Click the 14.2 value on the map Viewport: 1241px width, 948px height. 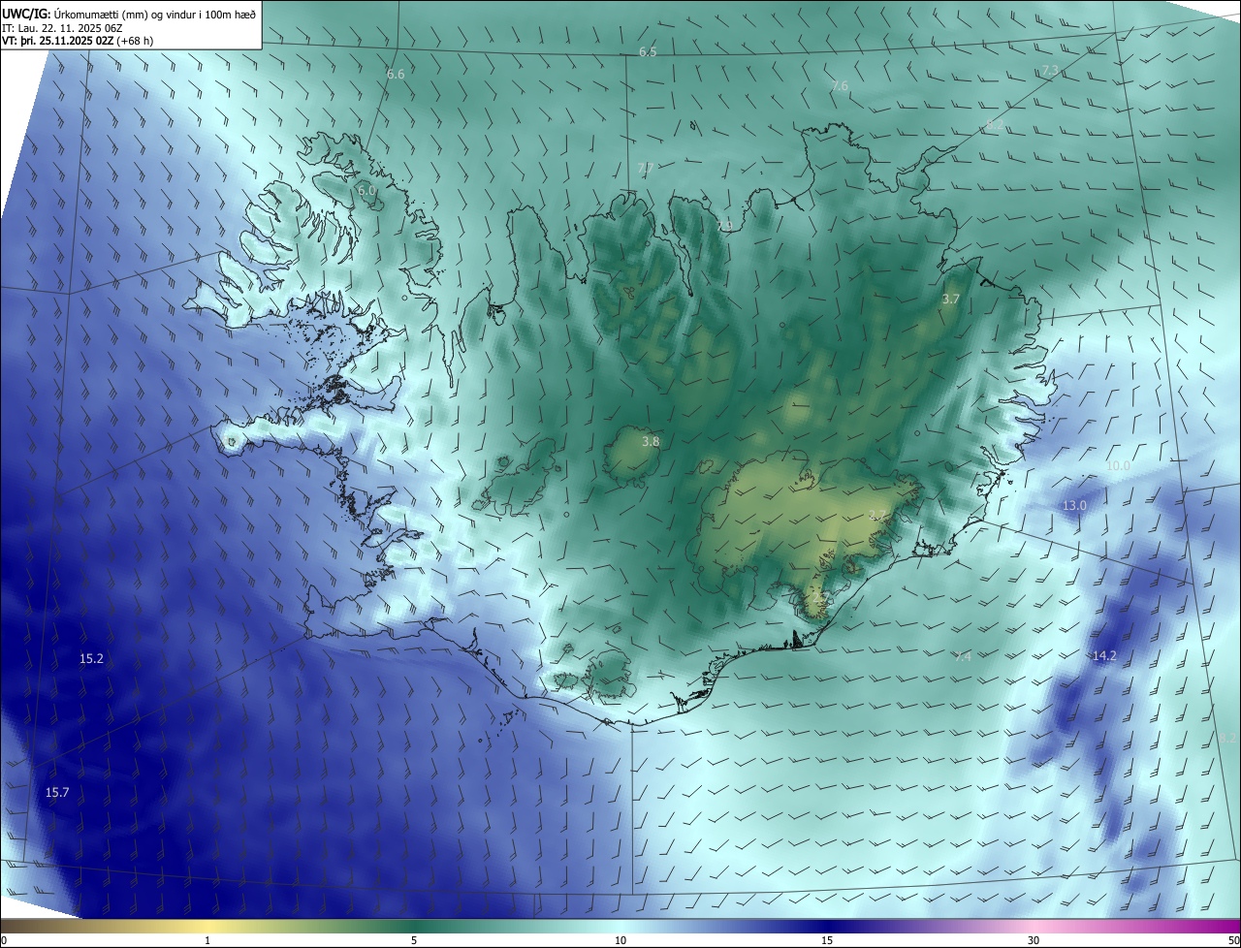pos(1104,656)
